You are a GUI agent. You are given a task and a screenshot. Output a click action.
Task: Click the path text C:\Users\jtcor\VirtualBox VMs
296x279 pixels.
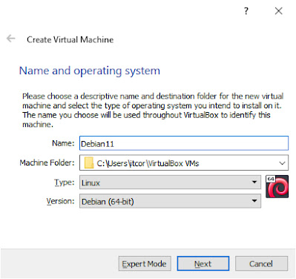(148, 163)
